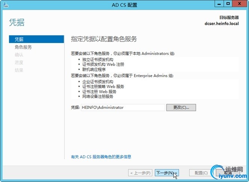Screen dimensions: 249x182
Task: Minimize the AD CS 配置 window
Action: pos(219,4)
